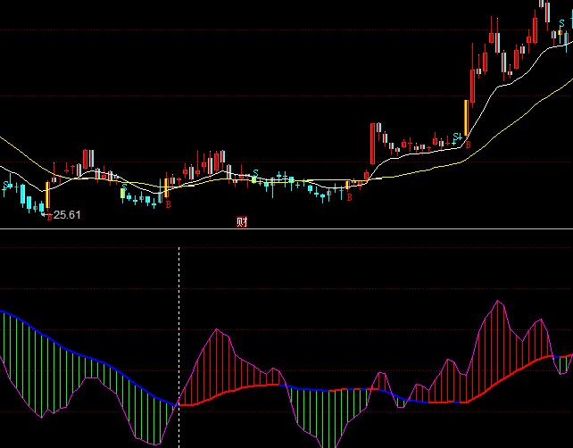This screenshot has width=573, height=448.
Task: Click where blue line turns red at cursor
Action: coord(180,405)
